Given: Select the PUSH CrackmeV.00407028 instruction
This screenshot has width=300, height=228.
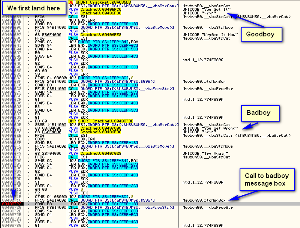Looking at the screenshot, I should pos(95,154).
